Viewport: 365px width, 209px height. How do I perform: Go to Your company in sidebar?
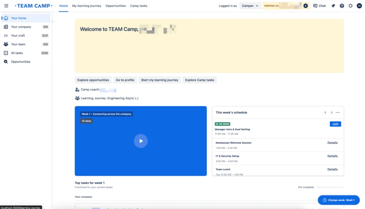(x=21, y=27)
